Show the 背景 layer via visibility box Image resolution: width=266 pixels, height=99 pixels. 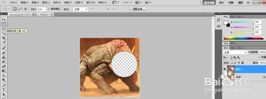coord(225,77)
